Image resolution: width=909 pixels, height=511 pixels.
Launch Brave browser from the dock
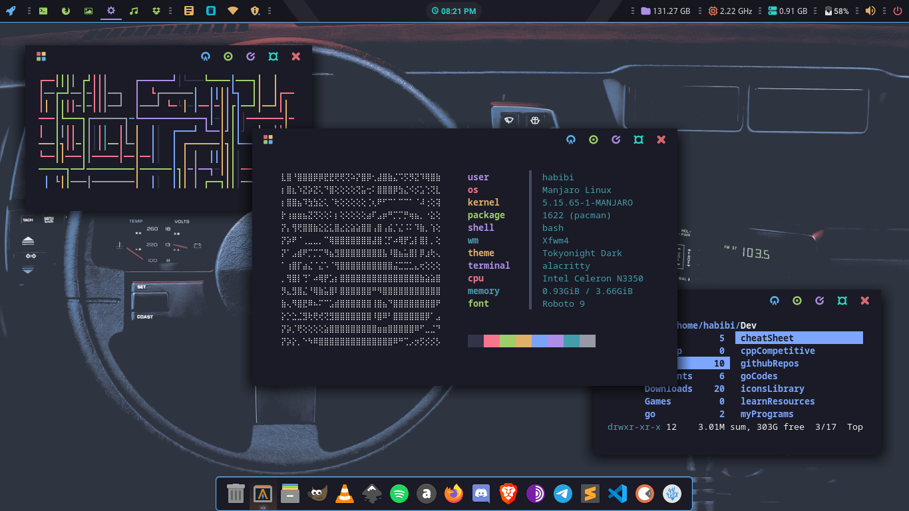[508, 494]
